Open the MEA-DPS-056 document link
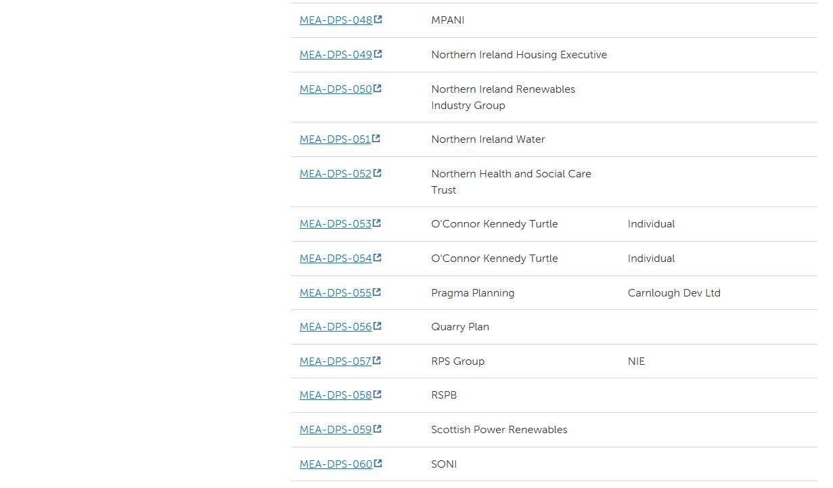 point(336,327)
